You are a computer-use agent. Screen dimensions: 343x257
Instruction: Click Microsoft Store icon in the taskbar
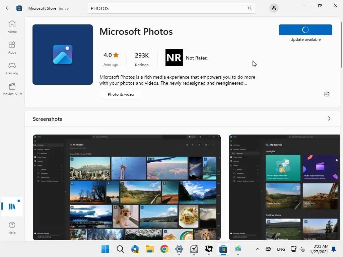tap(223, 249)
